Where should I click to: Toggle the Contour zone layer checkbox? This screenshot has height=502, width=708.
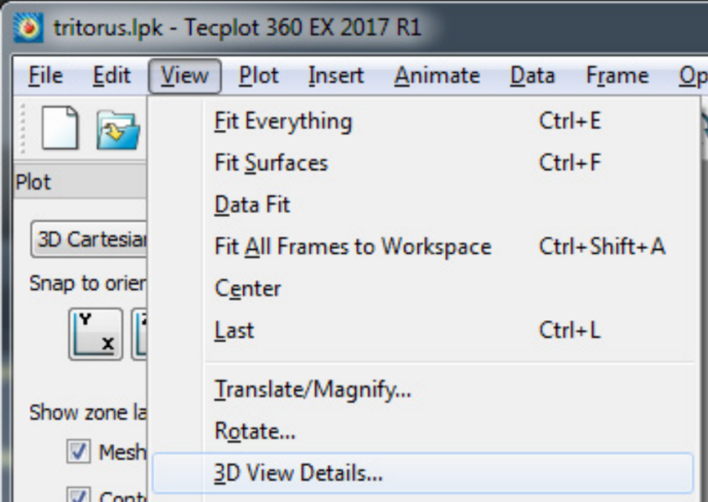pos(78,496)
